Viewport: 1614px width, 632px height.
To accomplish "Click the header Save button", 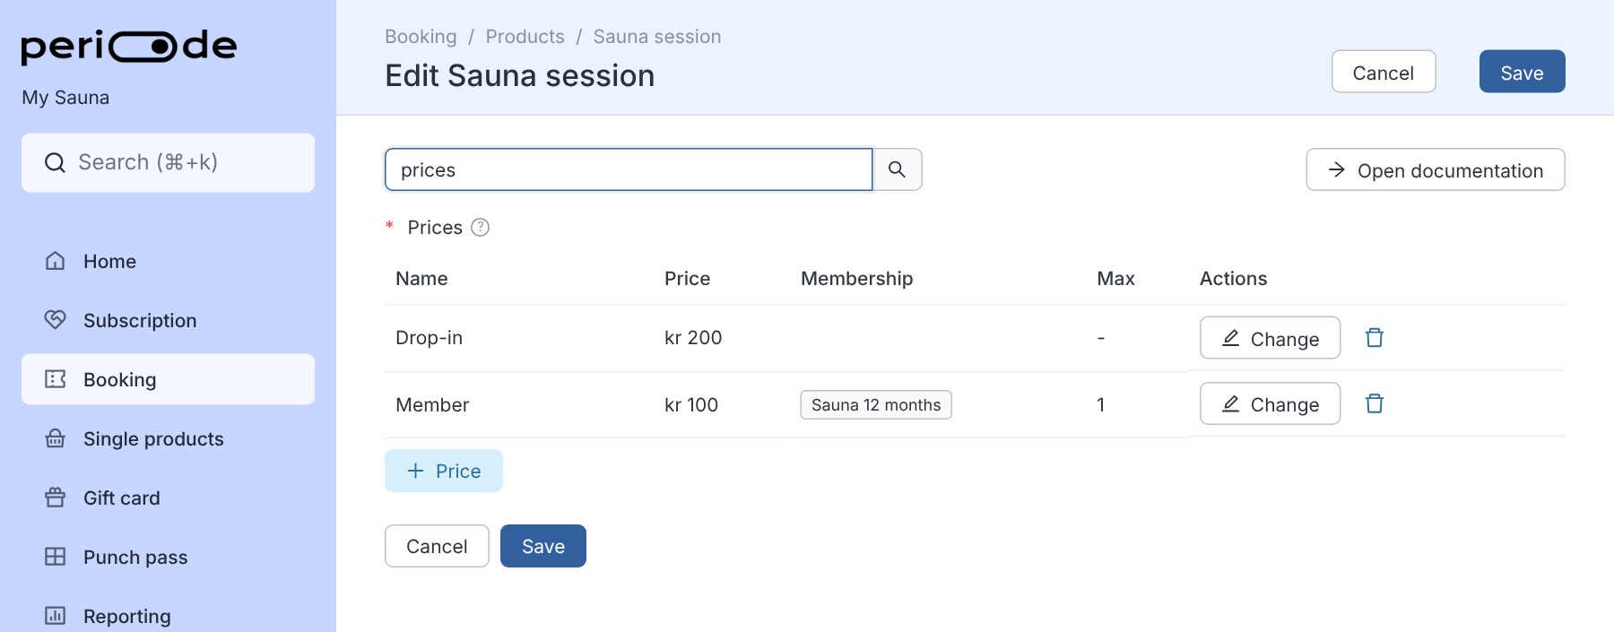I will pos(1522,72).
